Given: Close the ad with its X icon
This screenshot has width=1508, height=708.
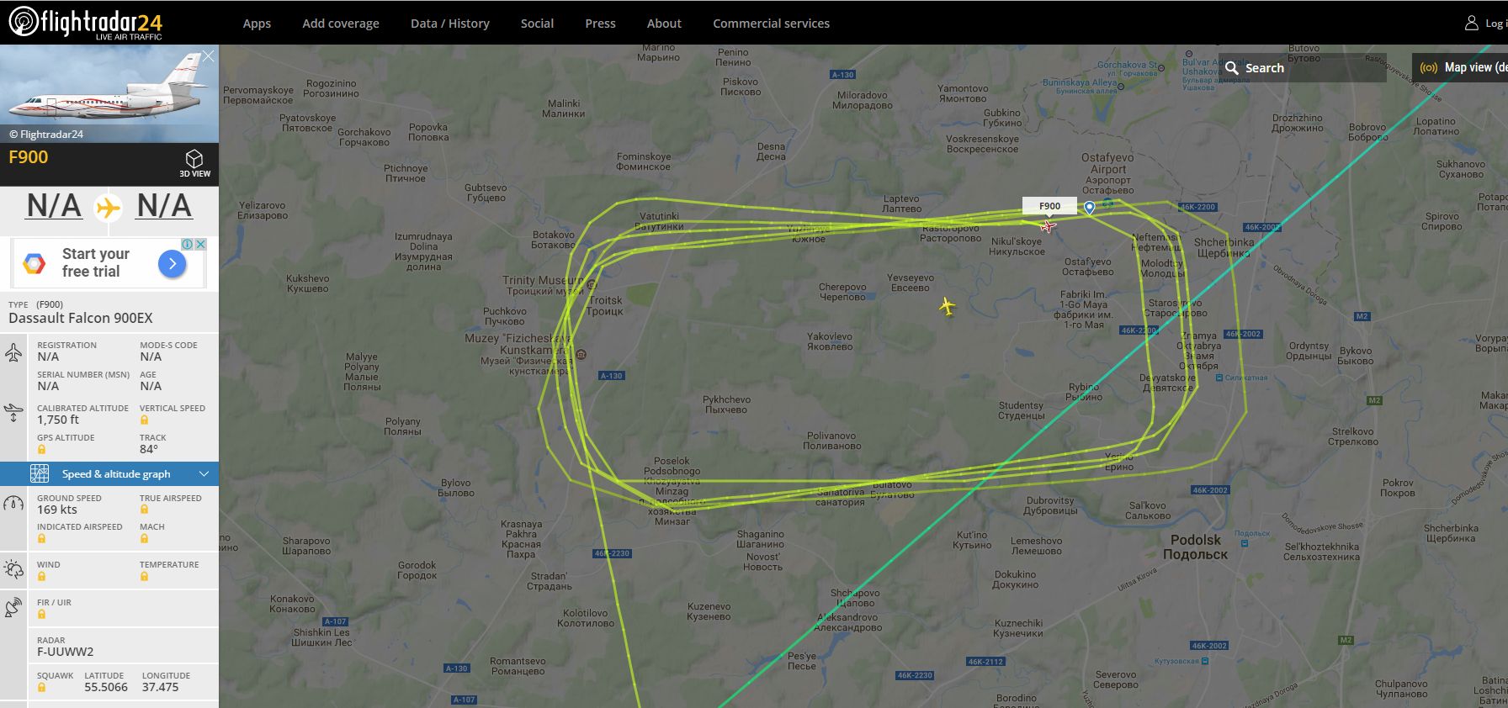Looking at the screenshot, I should tap(200, 244).
